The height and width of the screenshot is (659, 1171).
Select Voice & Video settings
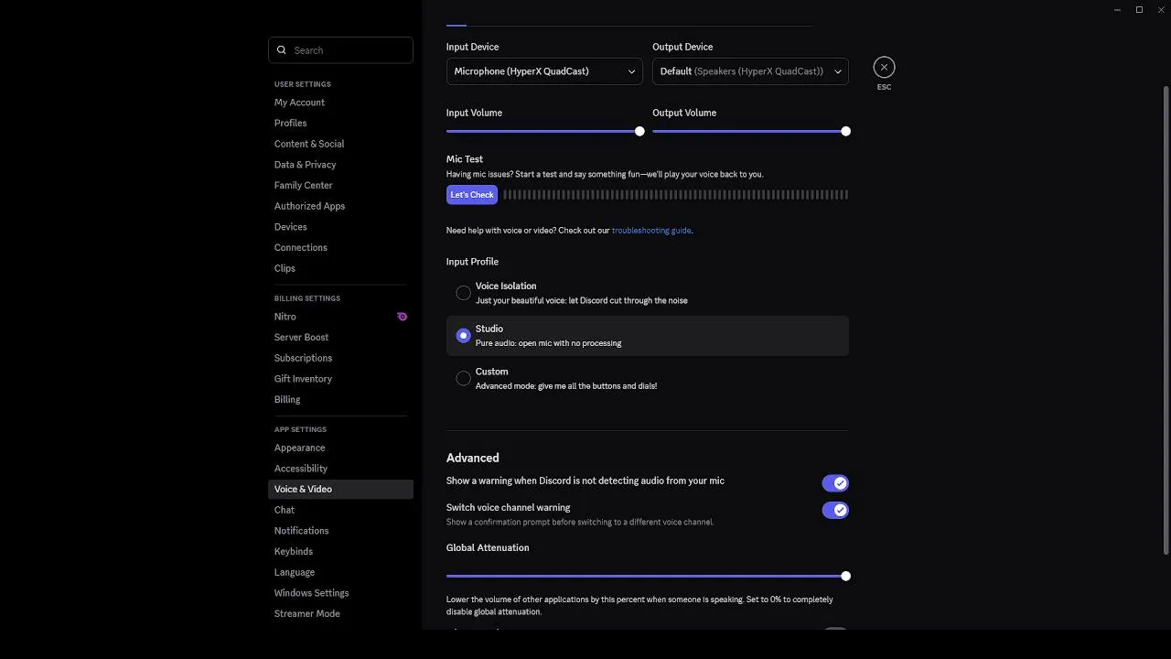pyautogui.click(x=340, y=490)
